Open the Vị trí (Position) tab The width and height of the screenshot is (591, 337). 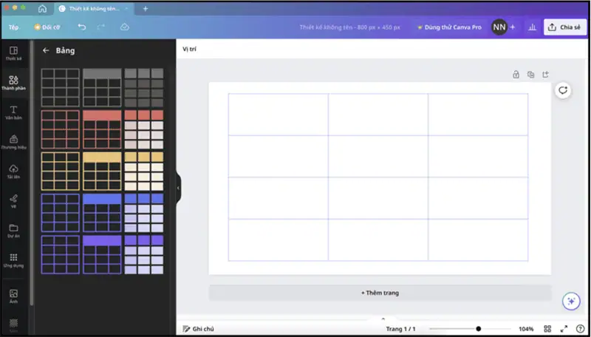[189, 49]
